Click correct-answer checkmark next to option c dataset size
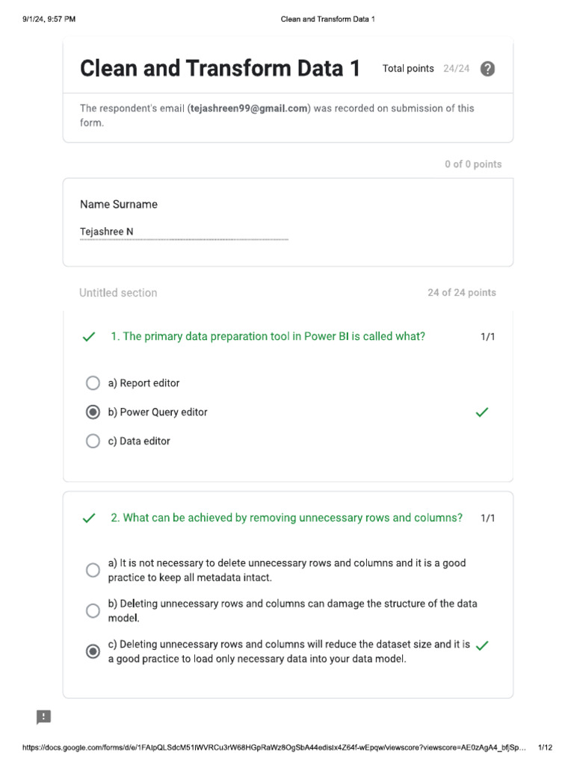The image size is (574, 765). pyautogui.click(x=482, y=645)
